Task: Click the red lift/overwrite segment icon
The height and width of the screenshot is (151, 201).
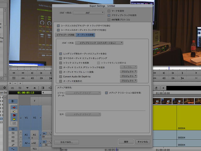Action: tap(14, 115)
